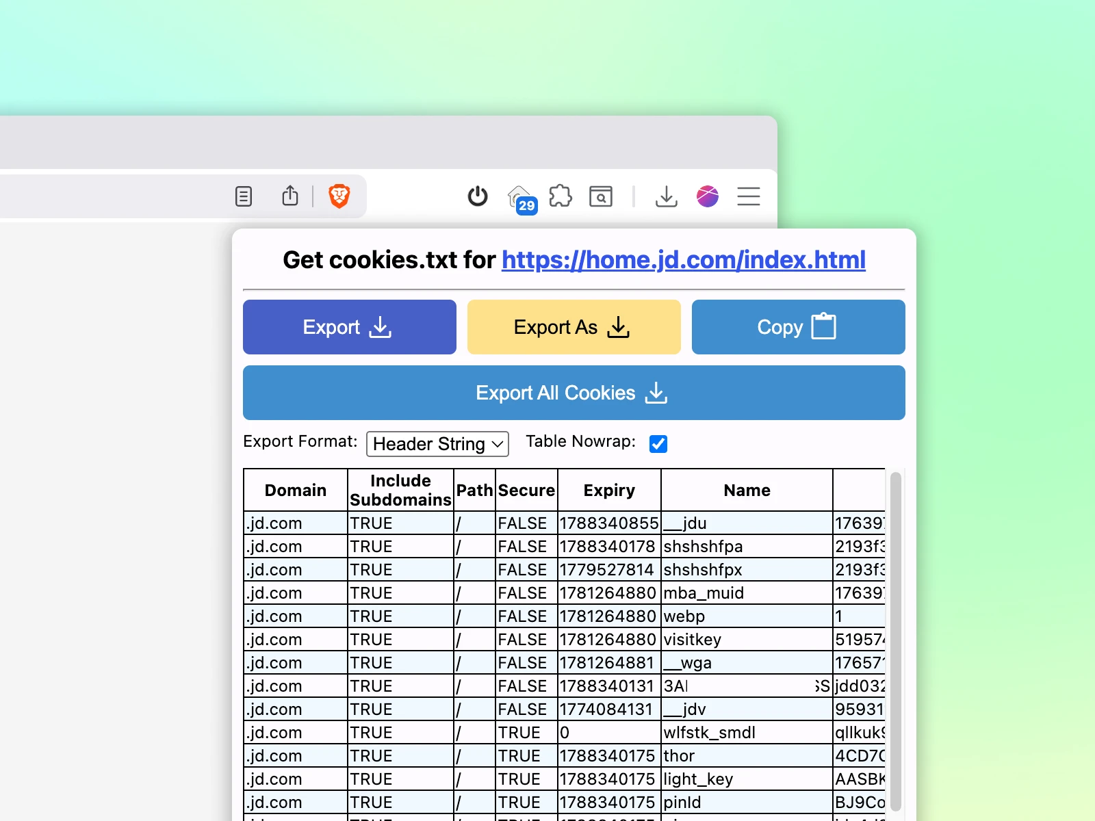Click the pink profile avatar icon

tap(707, 196)
